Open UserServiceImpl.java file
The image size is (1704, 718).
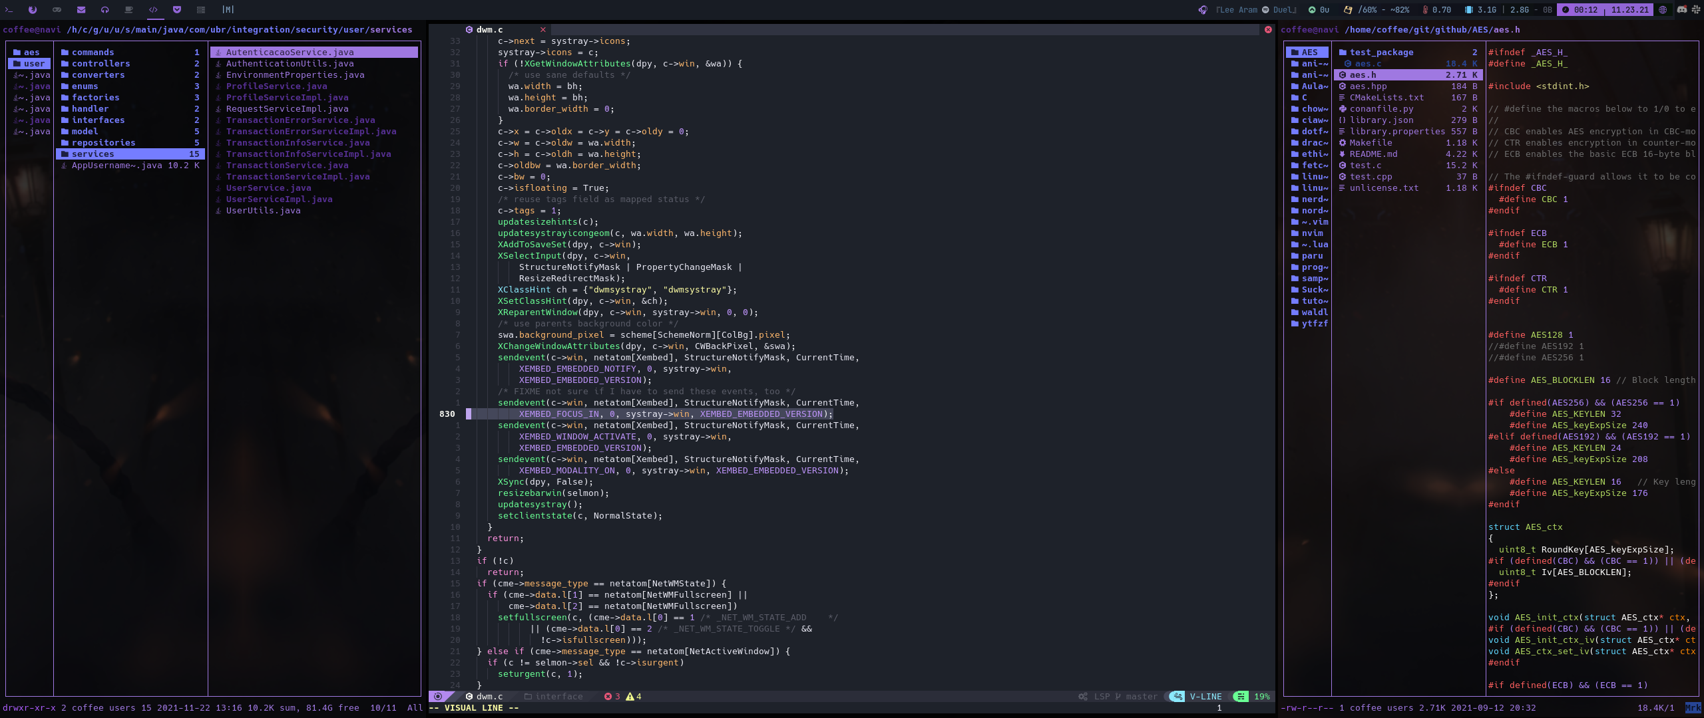click(279, 199)
